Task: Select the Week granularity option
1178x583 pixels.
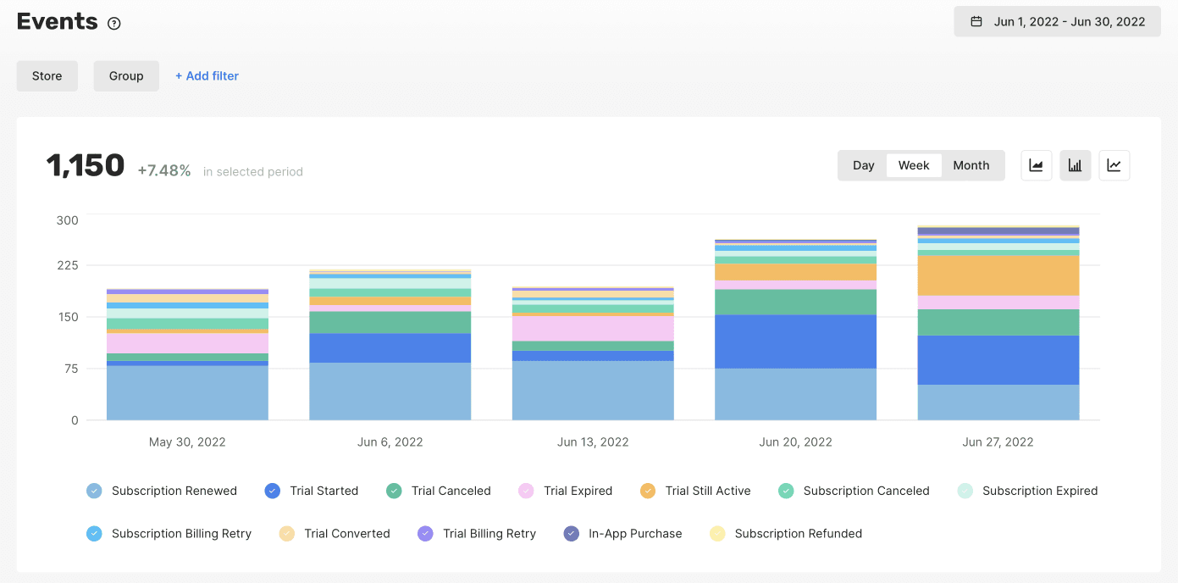Action: tap(914, 165)
